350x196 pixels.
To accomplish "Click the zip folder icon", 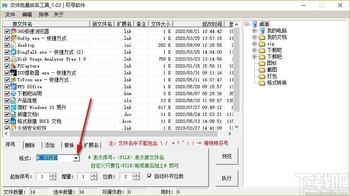I will pos(262,44).
